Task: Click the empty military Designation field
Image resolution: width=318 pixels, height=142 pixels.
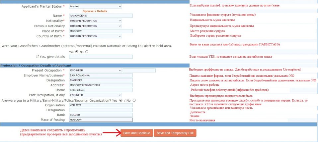Action: click(x=101, y=110)
